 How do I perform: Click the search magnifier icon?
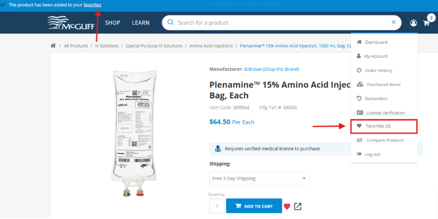170,23
